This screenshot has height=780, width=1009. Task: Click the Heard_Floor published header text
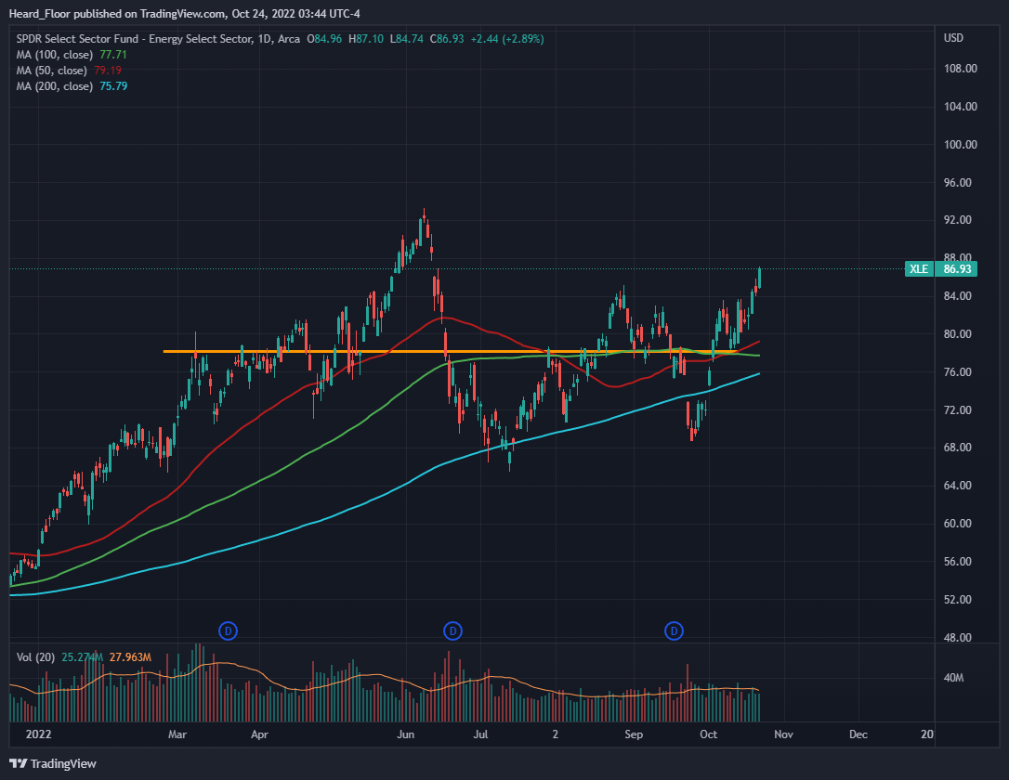185,14
